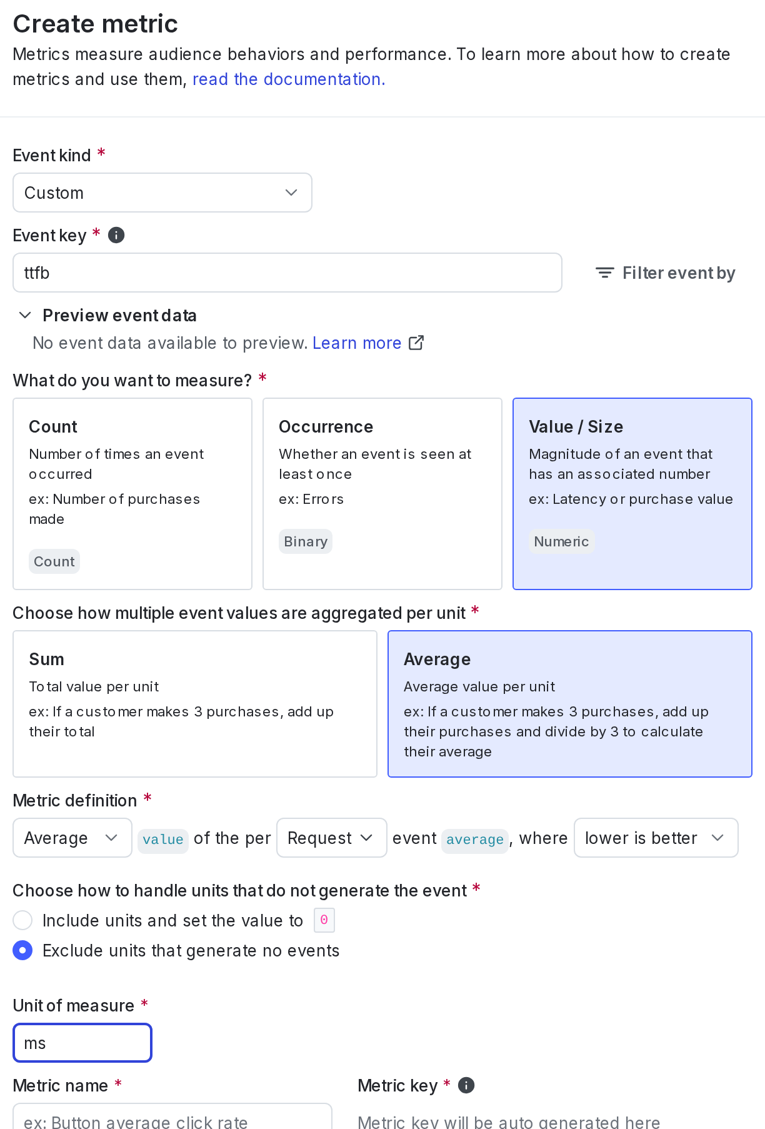Click the external link icon next to Learn more
Viewport: 765px width, 1129px height.
pos(416,343)
